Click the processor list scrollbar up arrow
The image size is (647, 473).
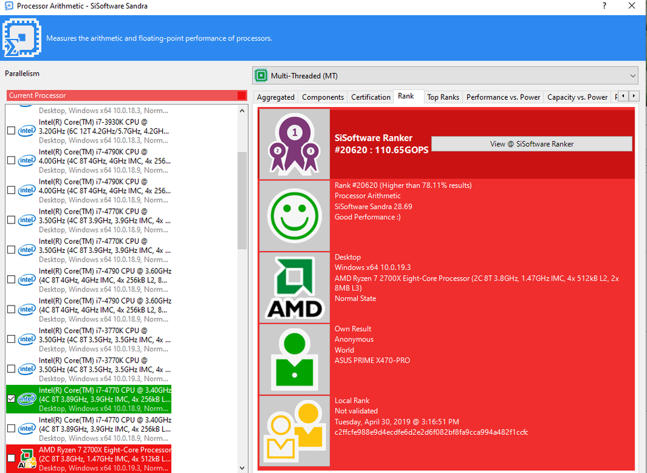tap(242, 110)
